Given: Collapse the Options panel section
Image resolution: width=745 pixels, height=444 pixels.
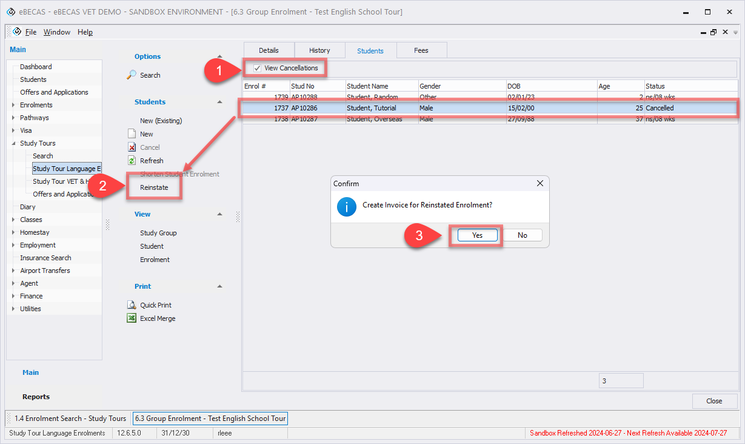Looking at the screenshot, I should (x=219, y=56).
